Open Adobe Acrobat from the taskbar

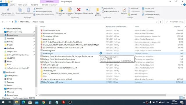[x=63, y=102]
